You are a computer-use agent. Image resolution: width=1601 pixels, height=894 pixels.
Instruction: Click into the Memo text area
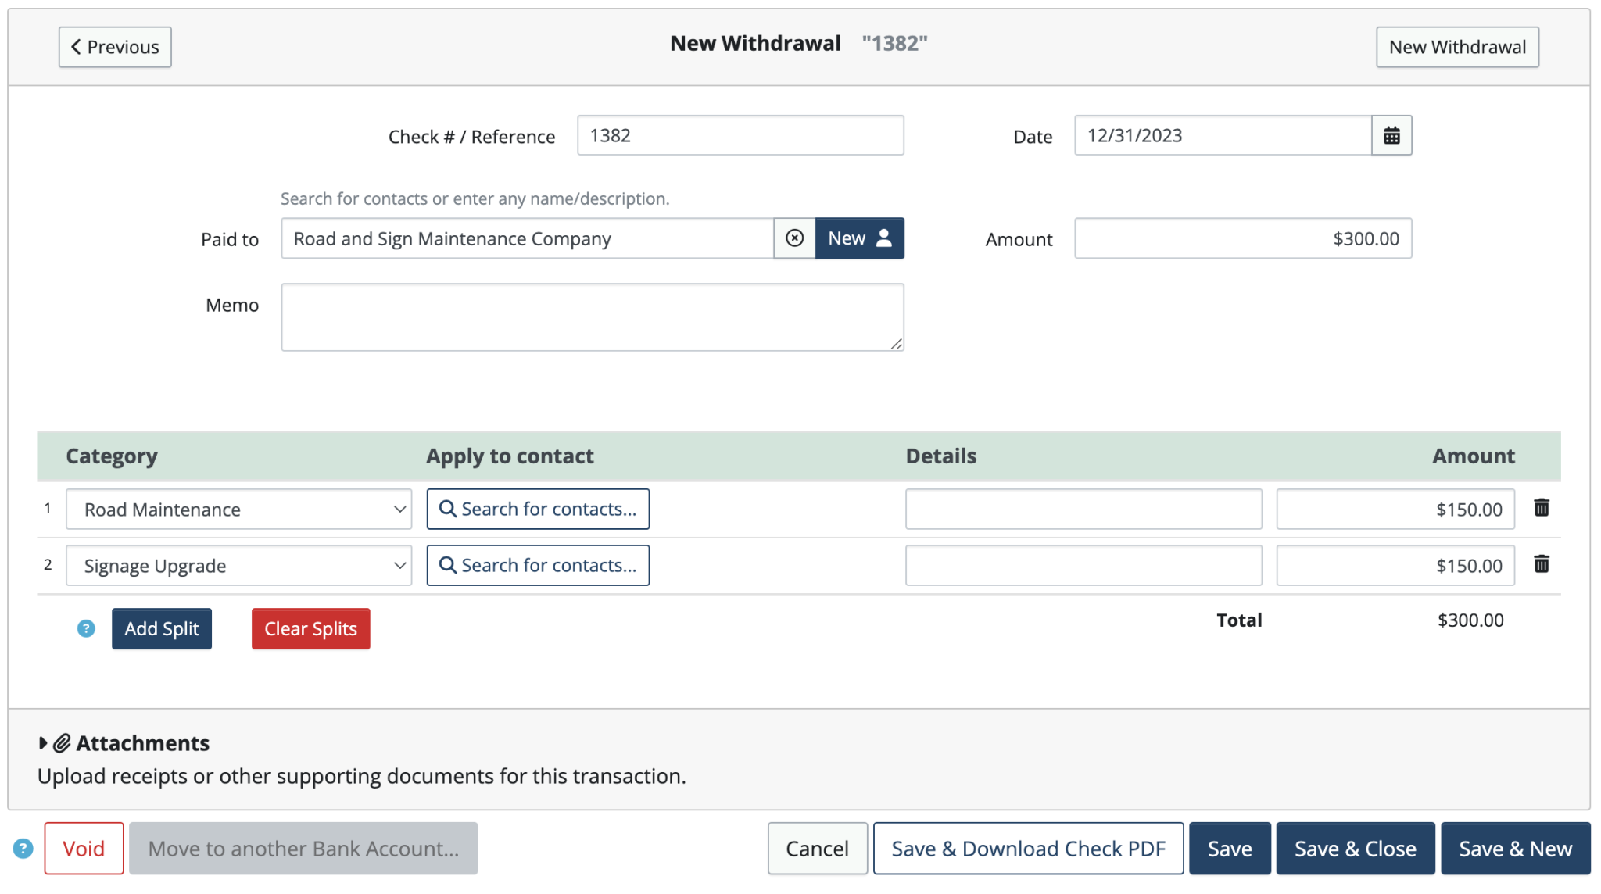(x=592, y=317)
